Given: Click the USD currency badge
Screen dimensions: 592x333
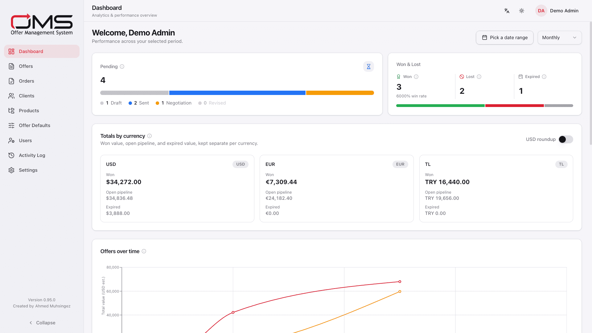Looking at the screenshot, I should pyautogui.click(x=240, y=164).
